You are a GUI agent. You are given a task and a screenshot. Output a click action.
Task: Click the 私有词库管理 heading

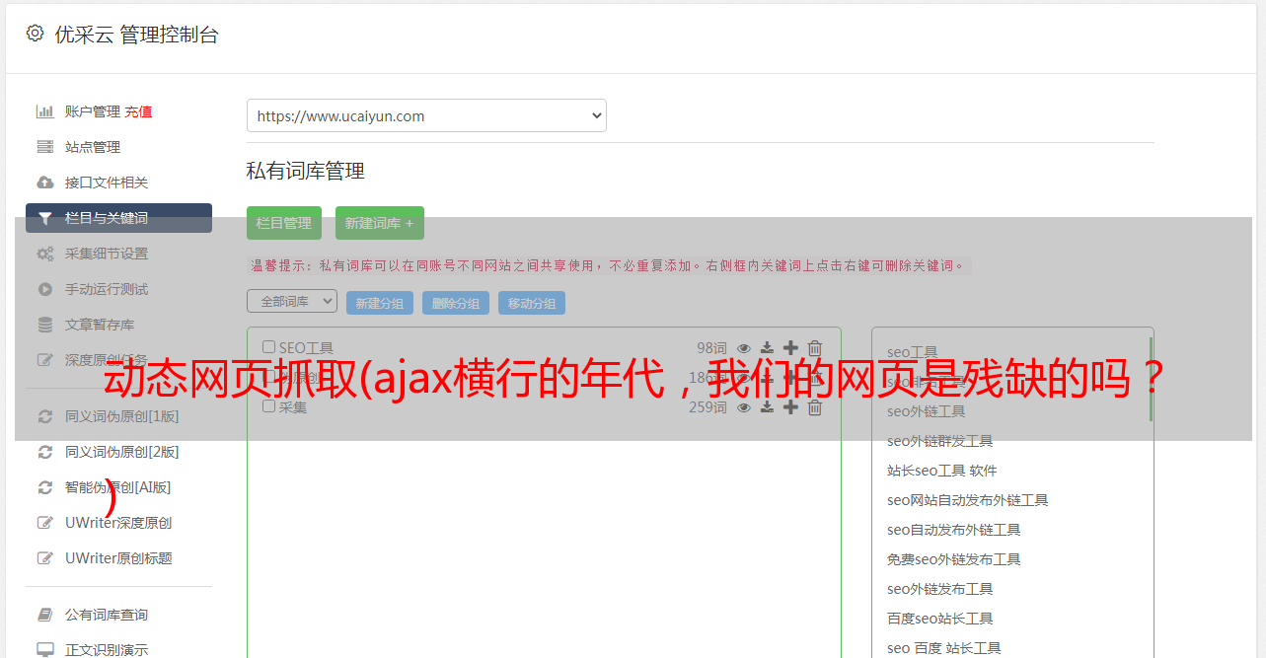pyautogui.click(x=306, y=171)
